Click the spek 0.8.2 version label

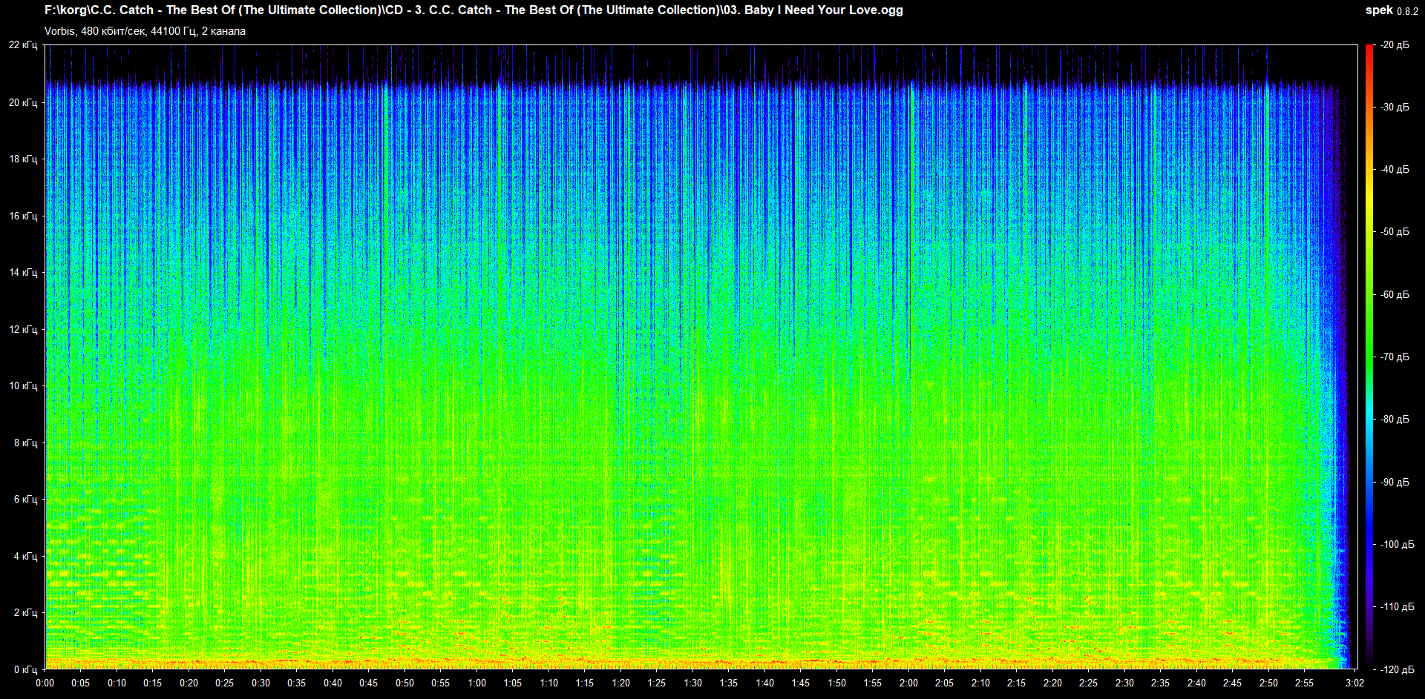click(x=1391, y=10)
